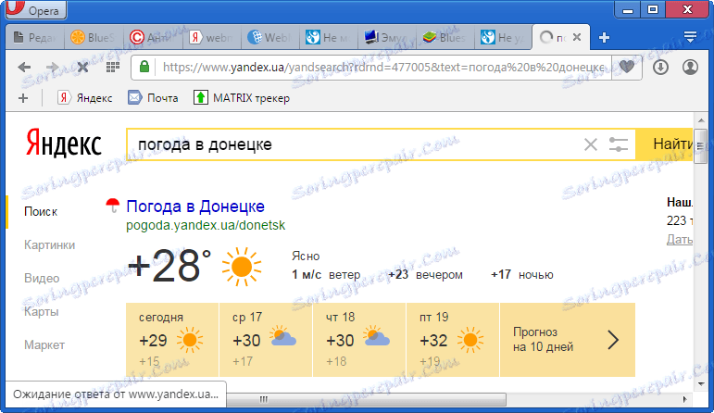Go back with the back arrow
This screenshot has width=714, height=413.
pyautogui.click(x=24, y=68)
